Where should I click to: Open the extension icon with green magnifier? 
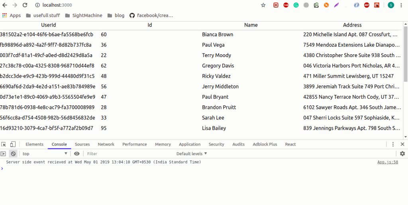click(316, 5)
